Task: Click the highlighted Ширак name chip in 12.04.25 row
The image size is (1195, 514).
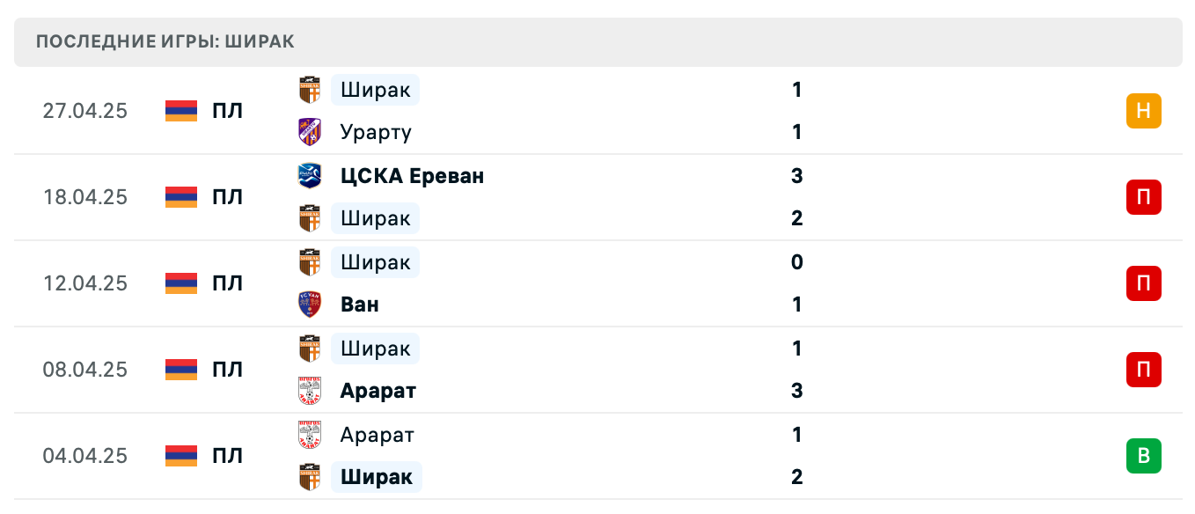Action: click(x=374, y=261)
